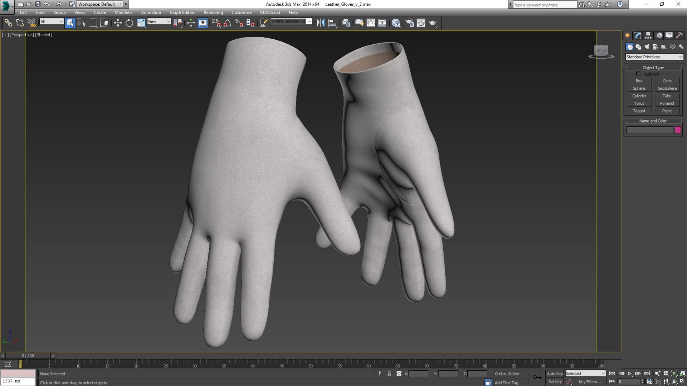Open the selection filter All dropdown
The height and width of the screenshot is (386, 687).
click(52, 21)
